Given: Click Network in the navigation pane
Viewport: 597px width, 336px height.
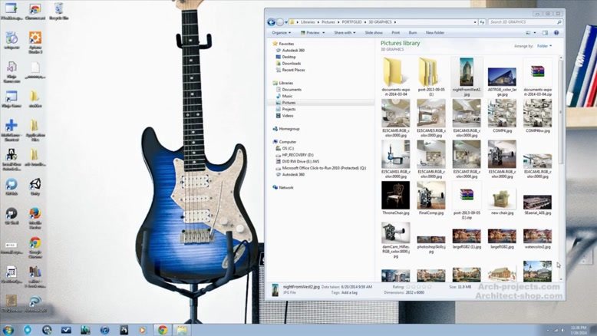Looking at the screenshot, I should click(285, 187).
